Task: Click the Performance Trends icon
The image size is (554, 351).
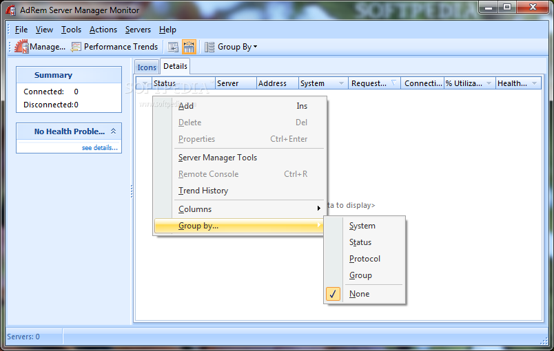Action: click(x=76, y=47)
